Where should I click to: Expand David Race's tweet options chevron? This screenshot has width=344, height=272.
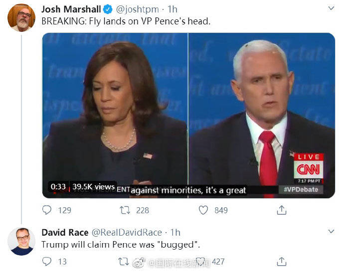[x=331, y=232]
